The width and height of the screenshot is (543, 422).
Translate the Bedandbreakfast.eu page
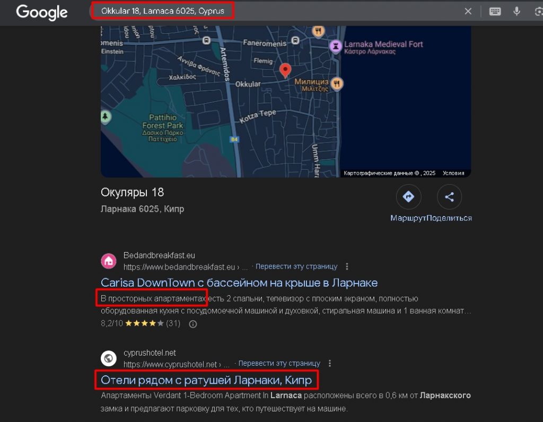click(296, 266)
